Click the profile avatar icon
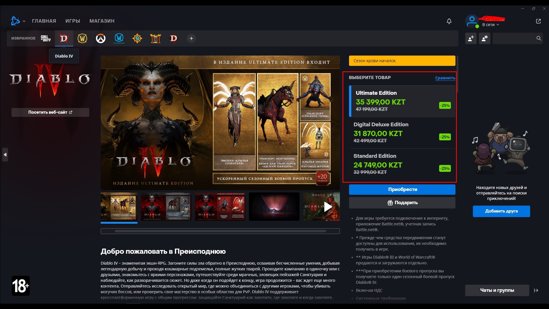Viewport: 549px width, 309px height. pos(472,21)
